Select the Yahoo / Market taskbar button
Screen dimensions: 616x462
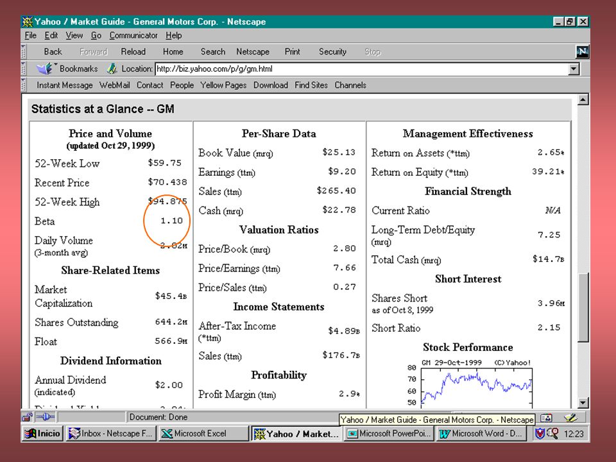click(296, 433)
